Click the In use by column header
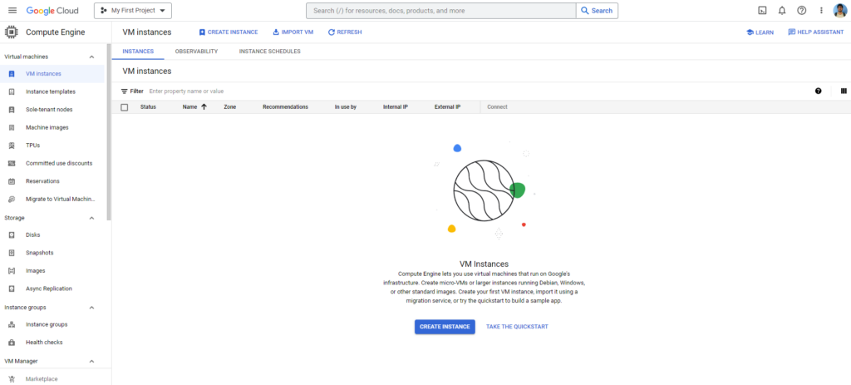Image resolution: width=851 pixels, height=385 pixels. (x=345, y=107)
